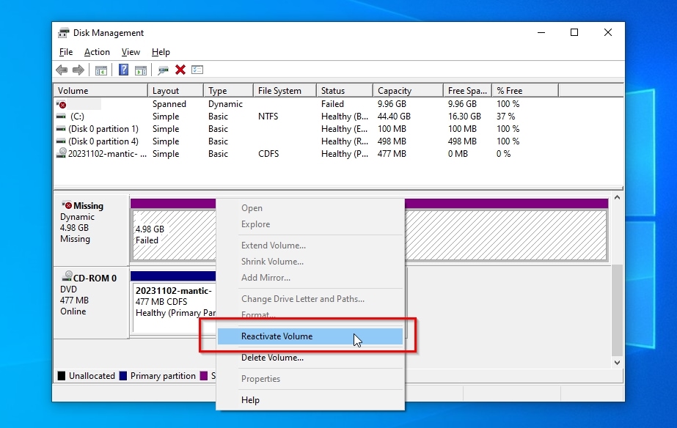The width and height of the screenshot is (677, 428).
Task: Click scroll-down arrow of disk pane scrollbar
Action: (x=617, y=362)
